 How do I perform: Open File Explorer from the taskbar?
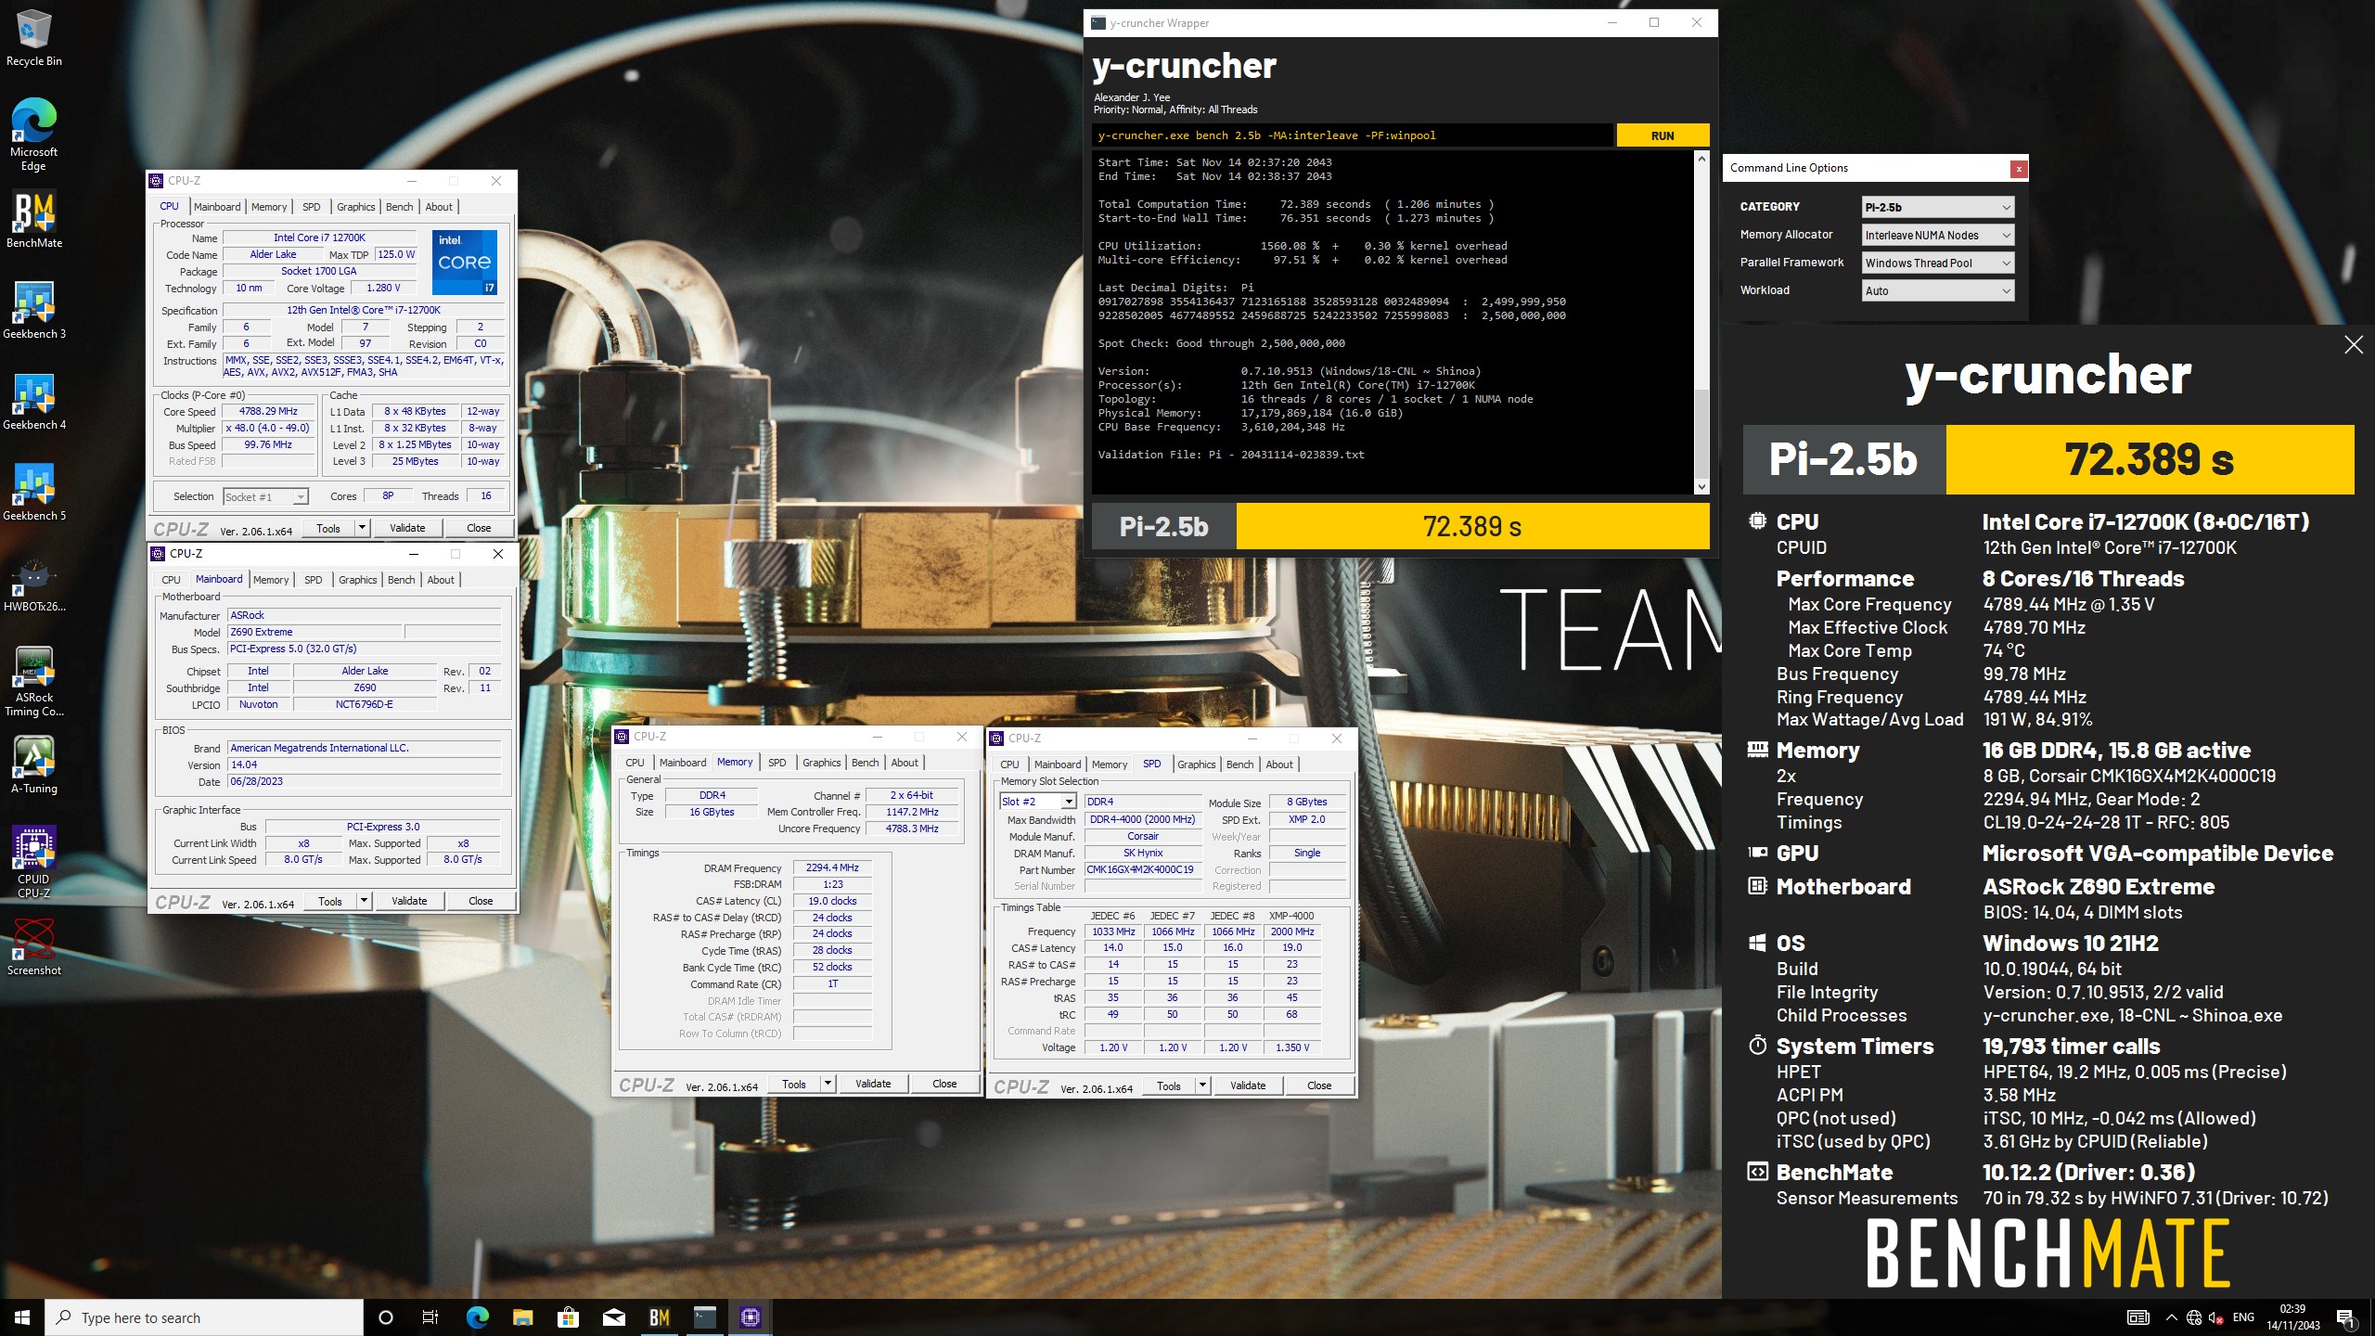coord(522,1317)
